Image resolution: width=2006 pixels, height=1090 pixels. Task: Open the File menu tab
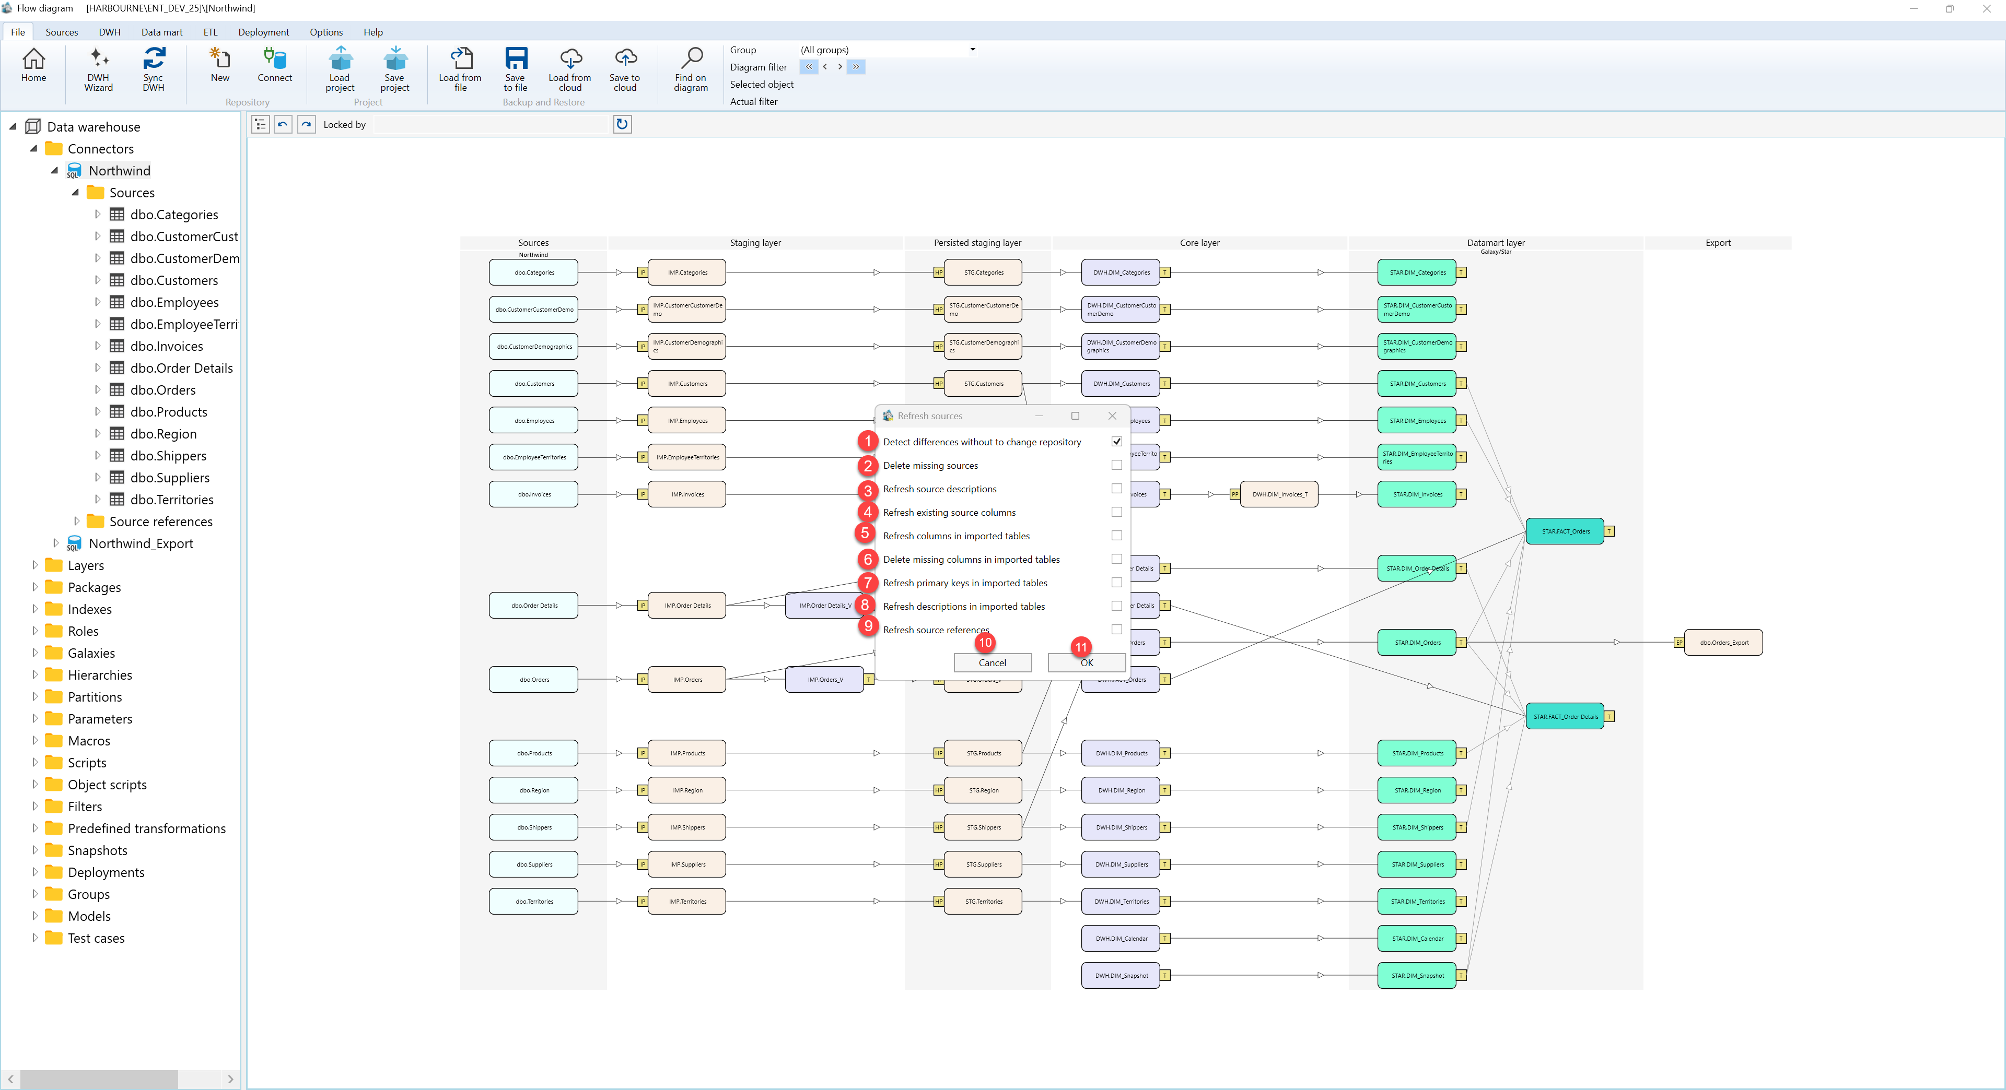pos(17,32)
